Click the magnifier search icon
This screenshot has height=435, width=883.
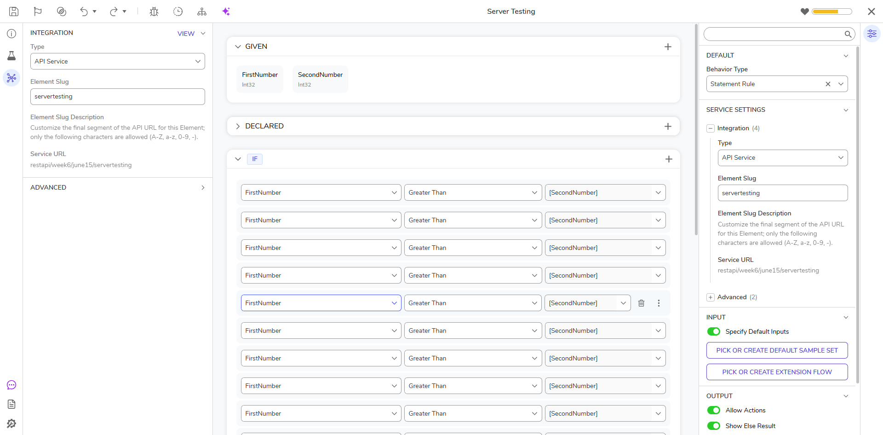pos(848,34)
